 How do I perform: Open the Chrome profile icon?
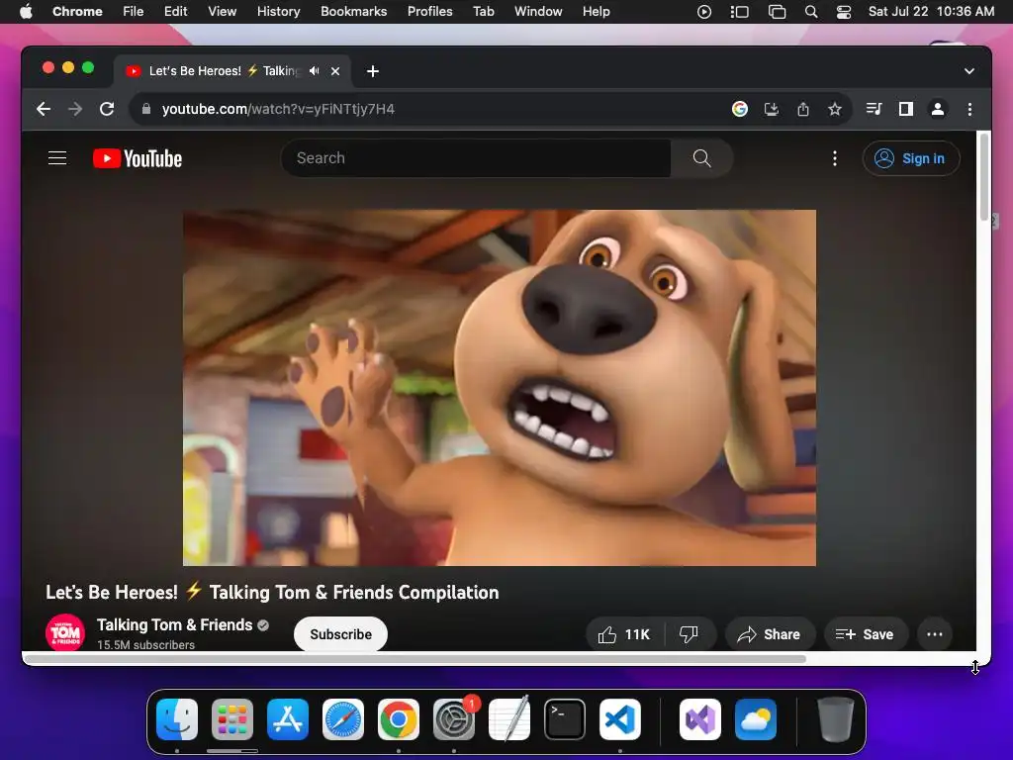938,109
